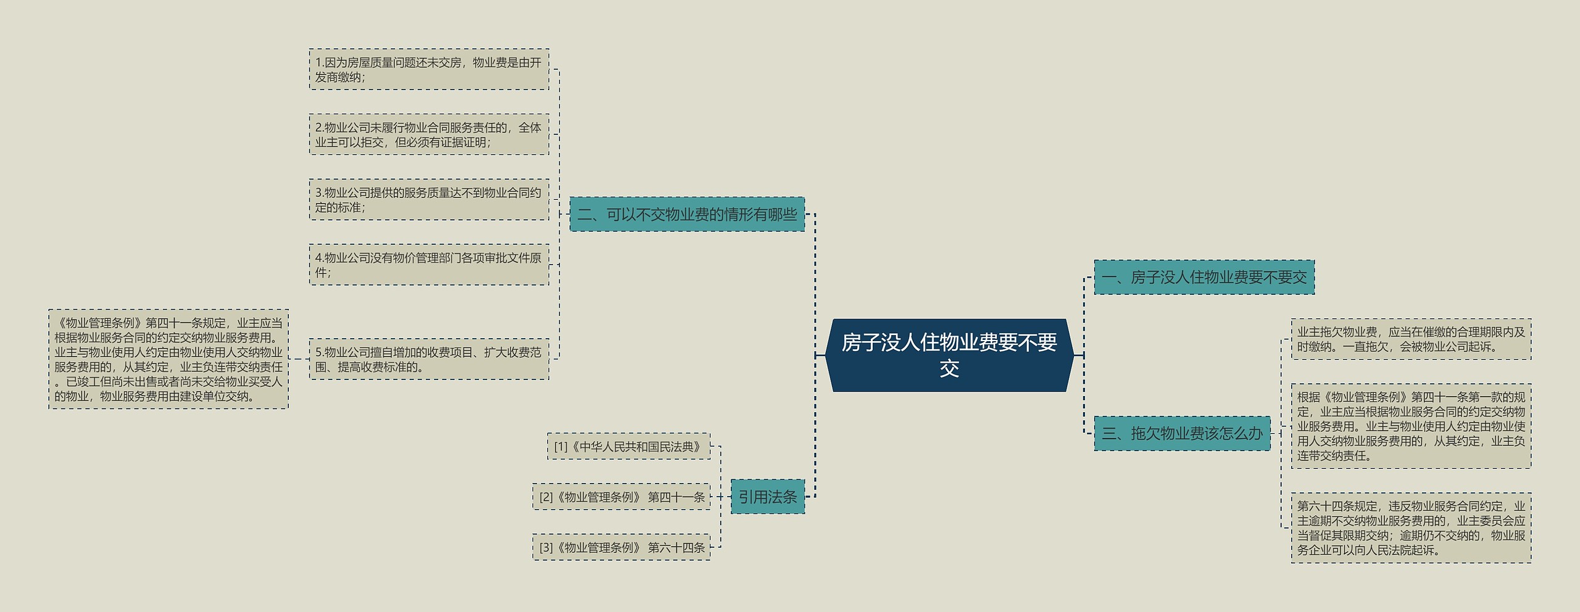The width and height of the screenshot is (1580, 612).
Task: Click the note 3.物业公司提供的服务质量达不到
Action: [428, 200]
